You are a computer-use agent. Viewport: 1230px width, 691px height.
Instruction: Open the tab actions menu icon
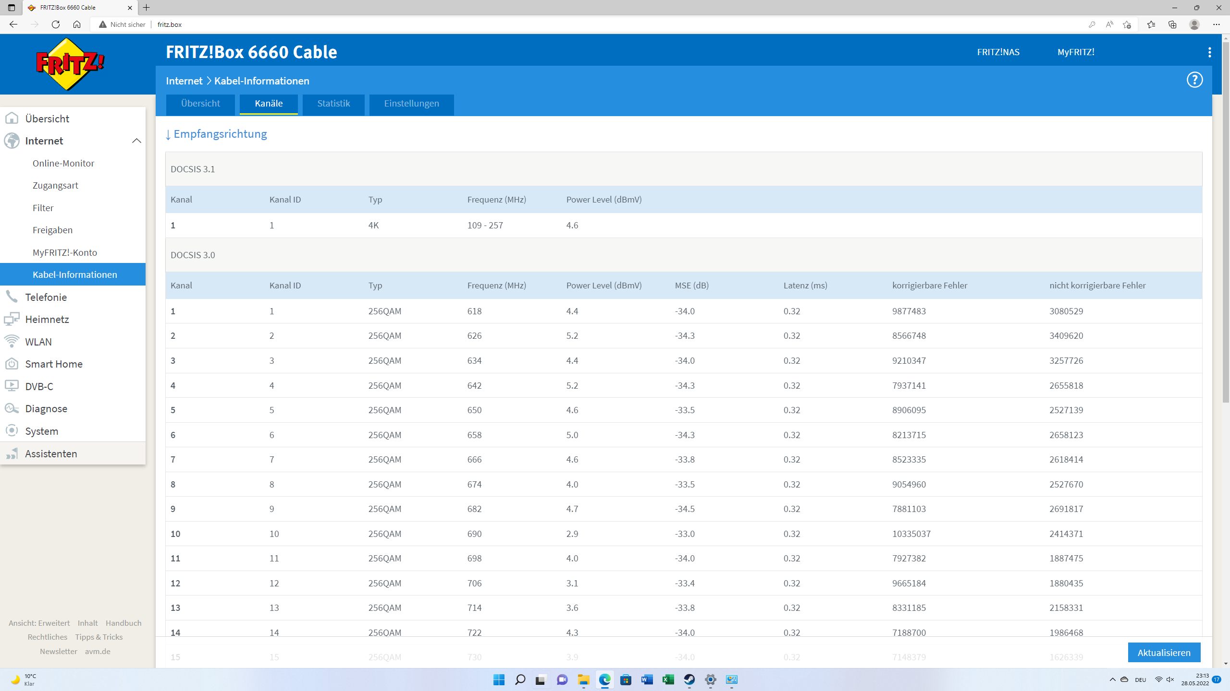pyautogui.click(x=12, y=8)
